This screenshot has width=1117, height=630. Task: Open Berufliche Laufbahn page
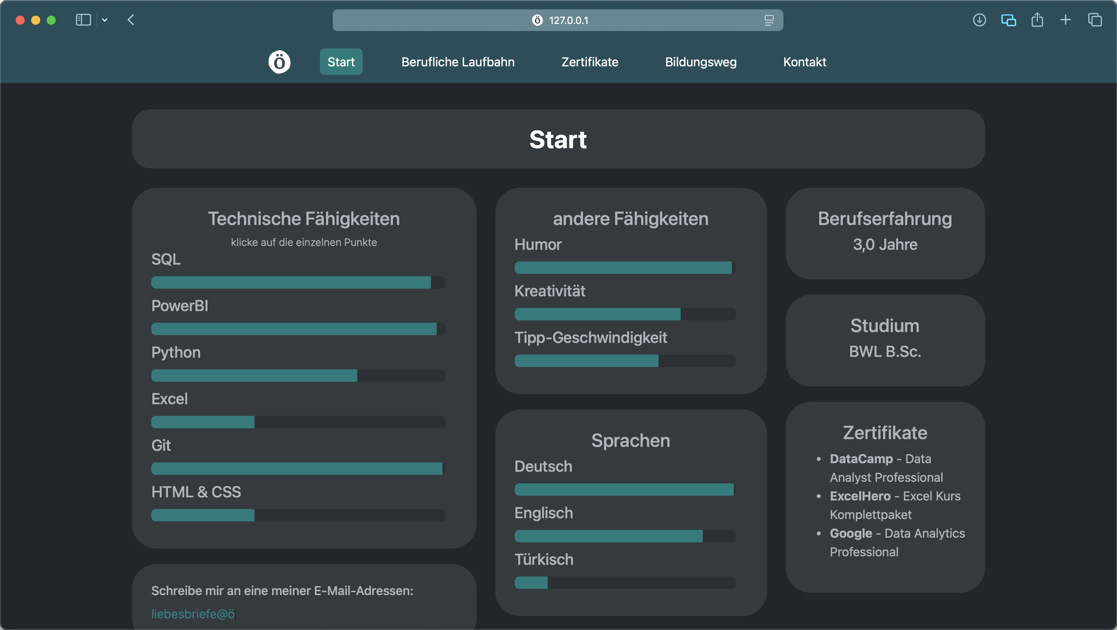(458, 62)
